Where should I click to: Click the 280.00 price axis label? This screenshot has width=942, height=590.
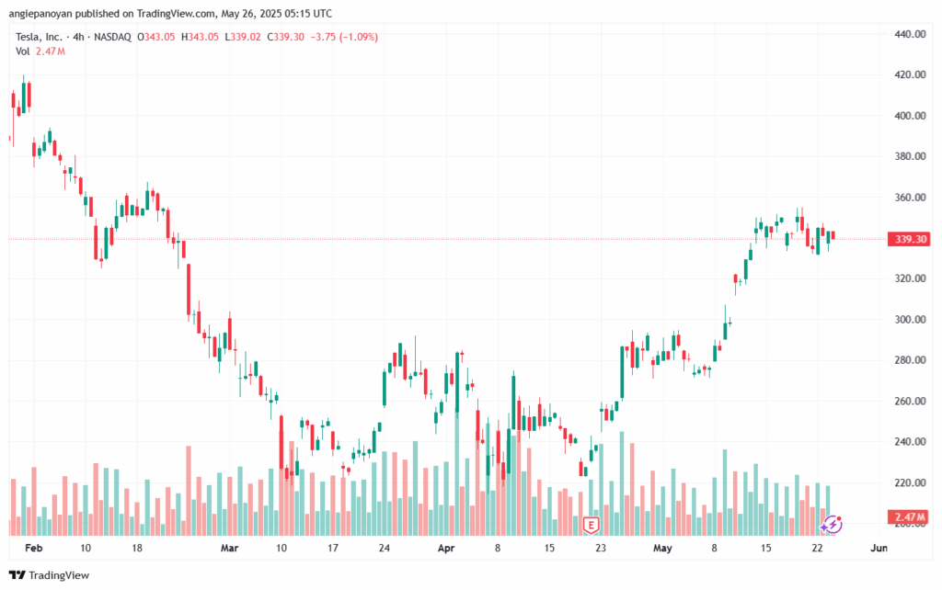tap(910, 360)
